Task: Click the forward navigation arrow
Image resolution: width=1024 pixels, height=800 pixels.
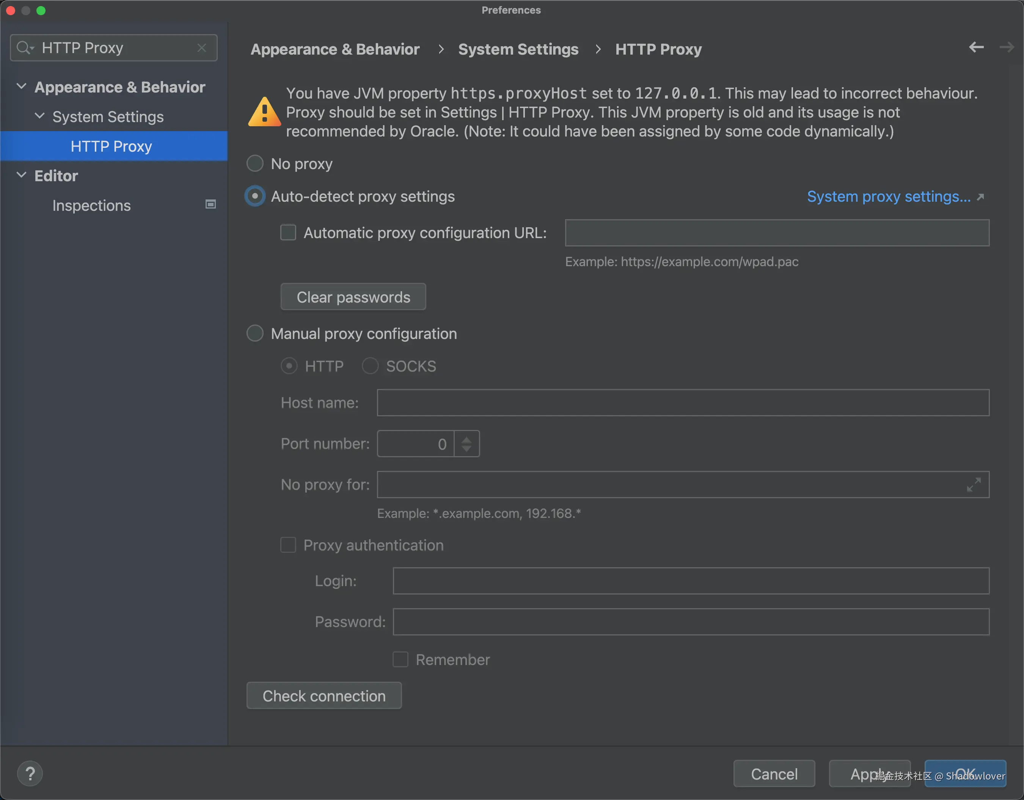Action: (1006, 47)
